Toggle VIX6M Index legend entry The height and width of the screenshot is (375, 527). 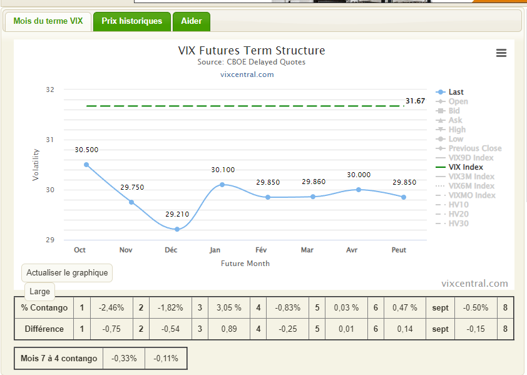coord(465,186)
